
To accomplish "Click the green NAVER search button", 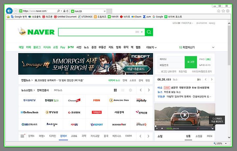I will click(149, 32).
